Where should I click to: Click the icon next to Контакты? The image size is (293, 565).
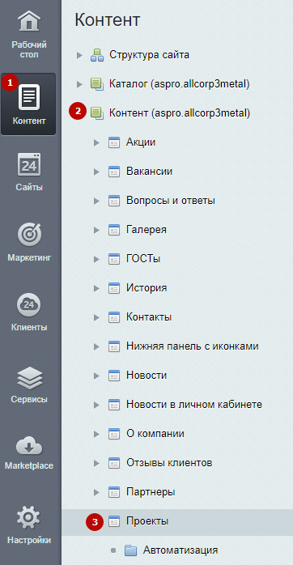114,317
